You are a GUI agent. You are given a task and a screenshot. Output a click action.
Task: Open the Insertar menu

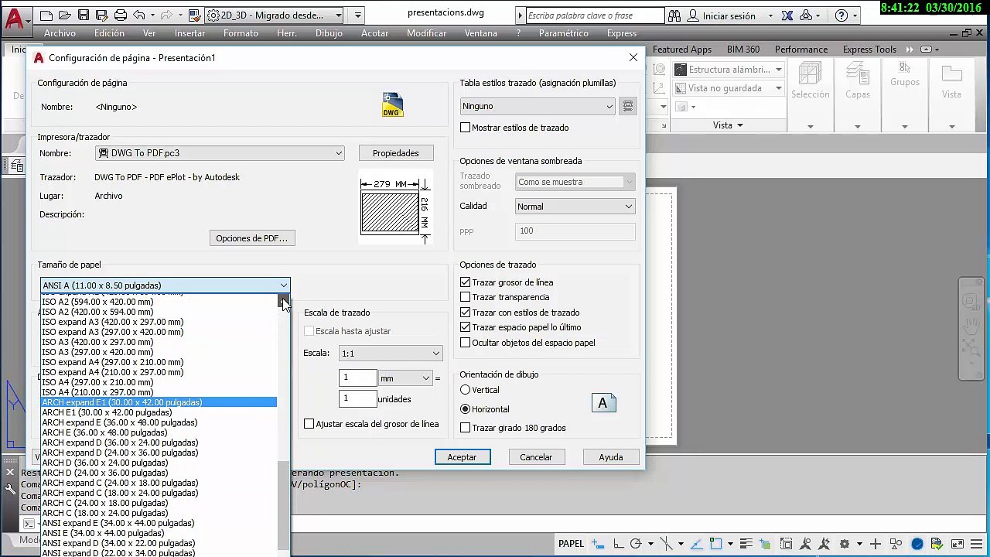[189, 33]
